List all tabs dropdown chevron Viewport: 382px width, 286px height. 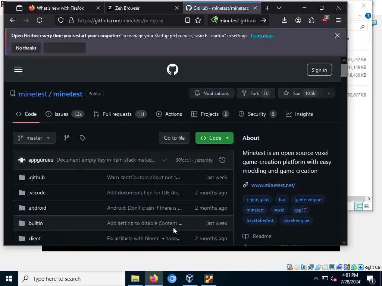pyautogui.click(x=279, y=8)
